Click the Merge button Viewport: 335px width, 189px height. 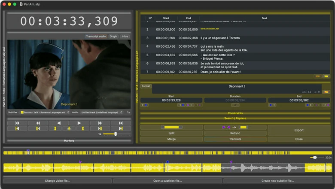(x=171, y=139)
